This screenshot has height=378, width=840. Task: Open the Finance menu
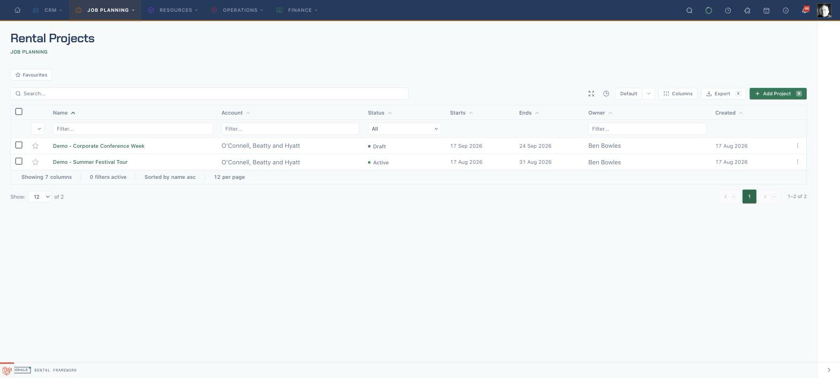(x=297, y=10)
